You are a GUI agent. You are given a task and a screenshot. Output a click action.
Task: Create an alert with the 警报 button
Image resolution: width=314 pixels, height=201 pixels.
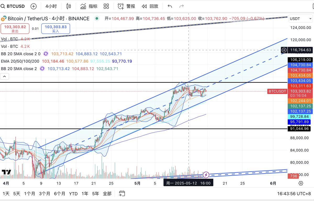(126, 6)
